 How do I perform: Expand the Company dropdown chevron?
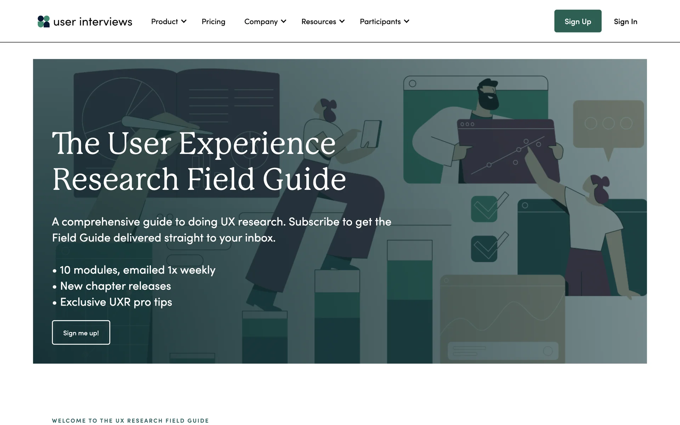click(284, 21)
